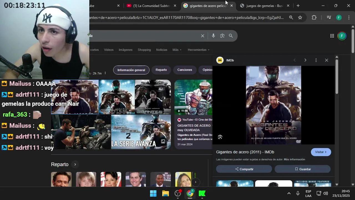Close the gigantes de acero tab
Screen dimensions: 355x200
(232, 6)
